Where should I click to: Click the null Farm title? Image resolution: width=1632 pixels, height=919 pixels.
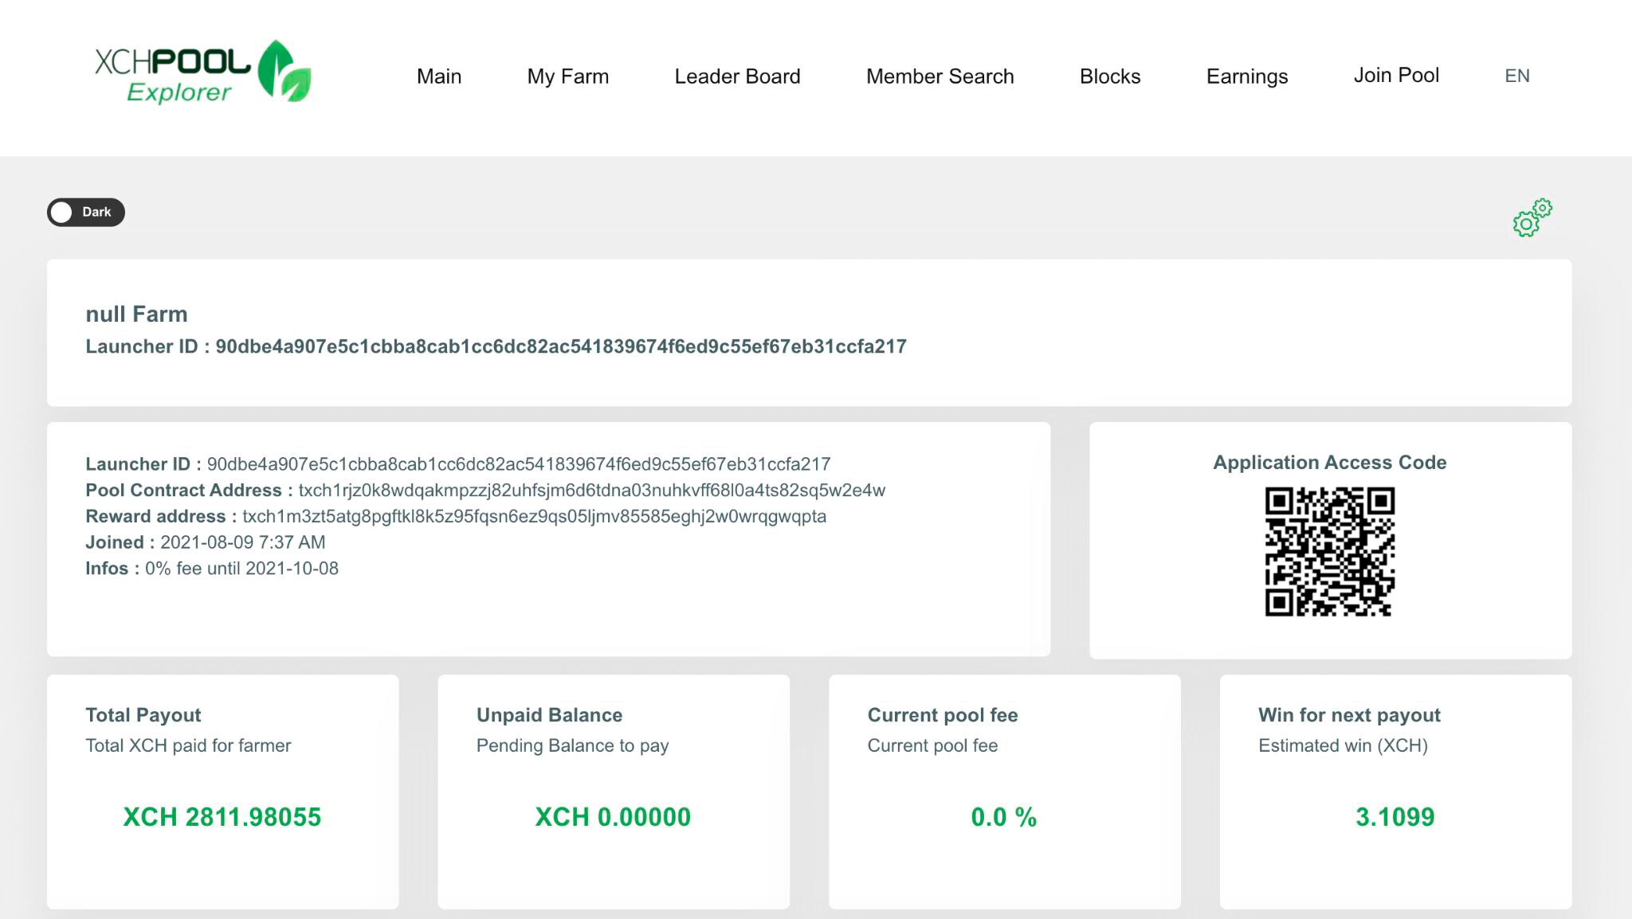tap(136, 314)
